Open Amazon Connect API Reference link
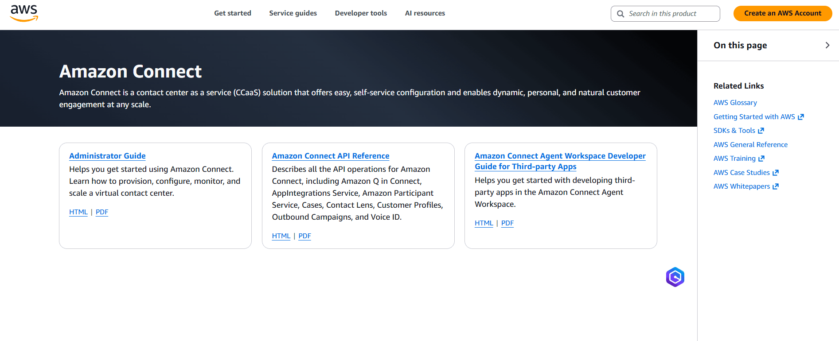 (331, 156)
